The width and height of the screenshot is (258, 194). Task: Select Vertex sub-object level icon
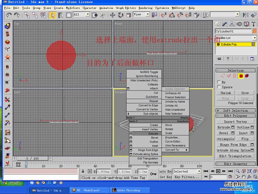223,76
